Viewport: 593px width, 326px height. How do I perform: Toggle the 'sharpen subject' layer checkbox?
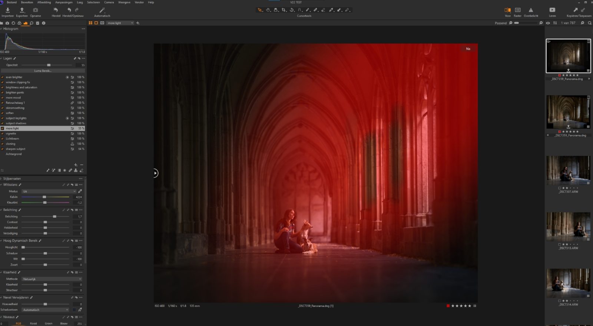3,149
